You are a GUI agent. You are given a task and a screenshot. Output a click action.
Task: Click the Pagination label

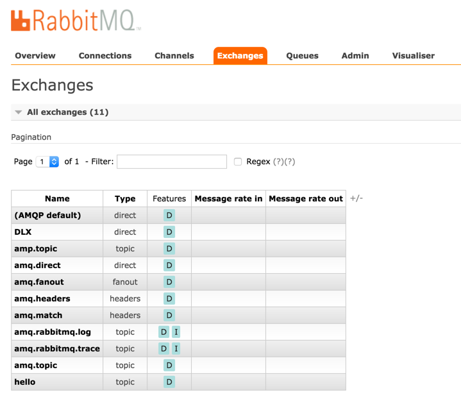pyautogui.click(x=31, y=137)
